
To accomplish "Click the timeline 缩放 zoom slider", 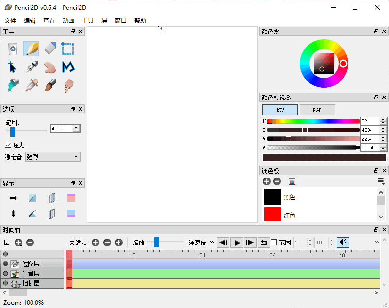I will (x=165, y=242).
